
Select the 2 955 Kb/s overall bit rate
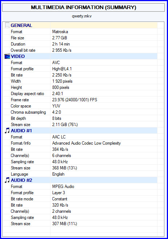[x=62, y=50]
